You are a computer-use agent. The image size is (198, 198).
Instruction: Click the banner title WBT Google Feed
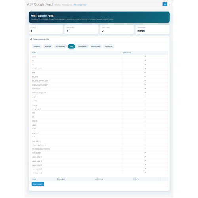42,16
